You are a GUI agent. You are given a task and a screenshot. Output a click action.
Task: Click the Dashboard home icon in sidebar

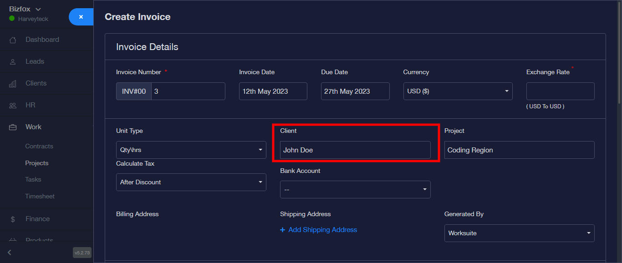click(13, 40)
